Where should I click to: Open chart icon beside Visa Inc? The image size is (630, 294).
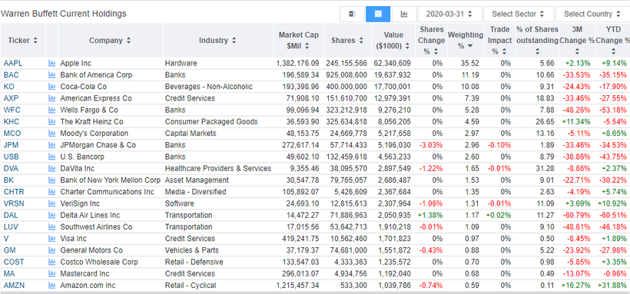(51, 239)
